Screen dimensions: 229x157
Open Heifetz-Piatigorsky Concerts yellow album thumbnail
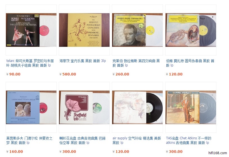coord(84,30)
